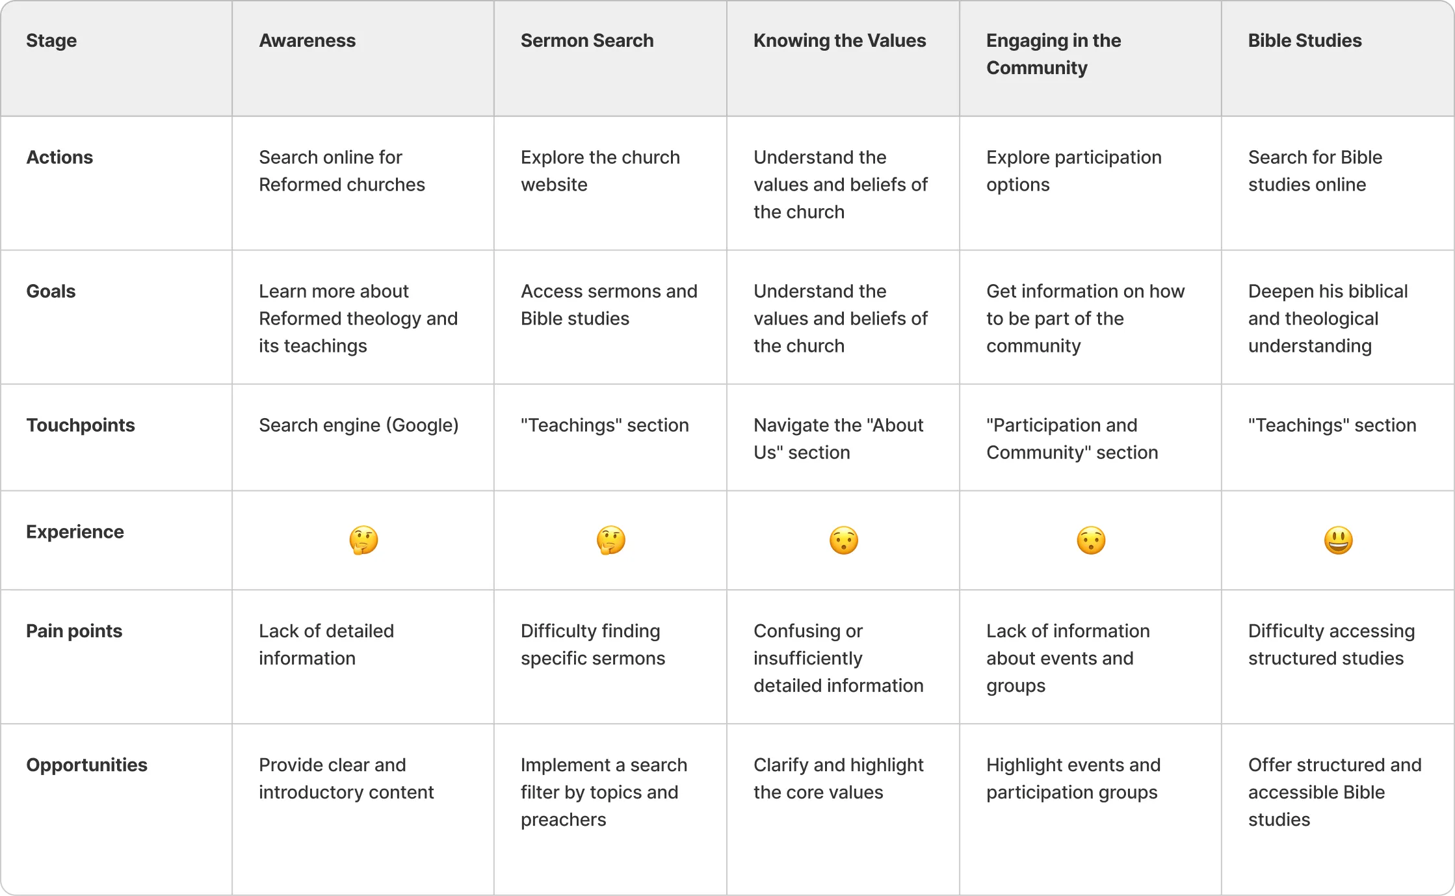
Task: Click the surprised emoji under Knowing the Values
Action: pos(843,540)
